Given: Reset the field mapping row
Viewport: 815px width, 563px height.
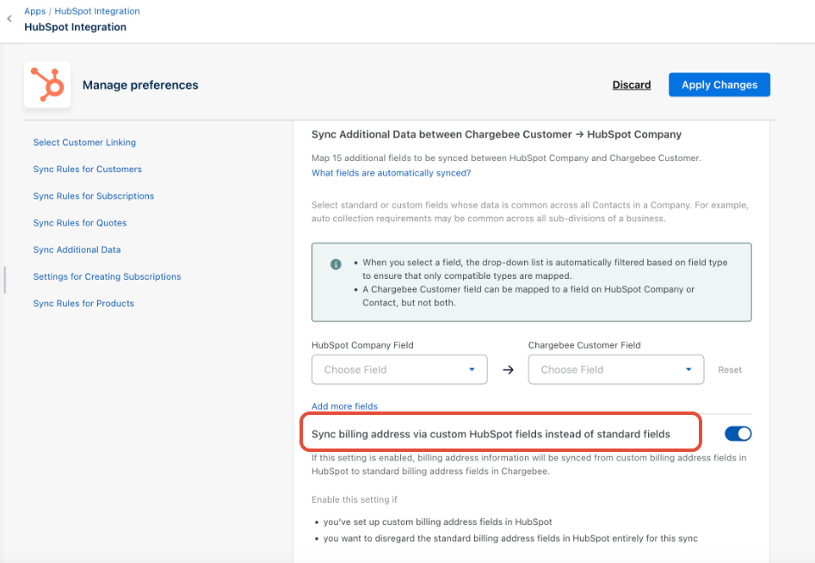Looking at the screenshot, I should pyautogui.click(x=729, y=370).
